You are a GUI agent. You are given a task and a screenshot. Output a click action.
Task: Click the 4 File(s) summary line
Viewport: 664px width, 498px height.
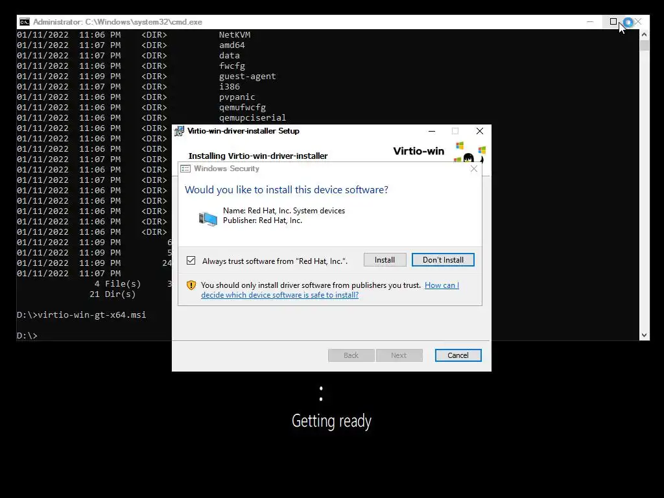click(118, 284)
